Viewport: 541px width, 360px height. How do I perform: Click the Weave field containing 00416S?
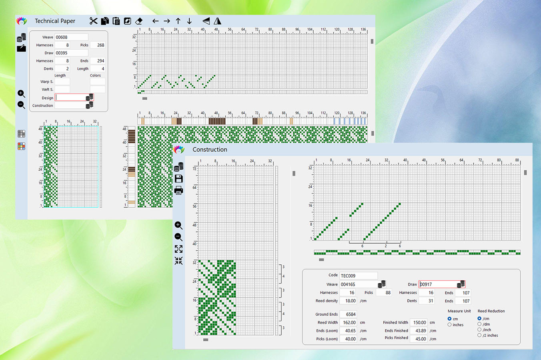pos(359,284)
